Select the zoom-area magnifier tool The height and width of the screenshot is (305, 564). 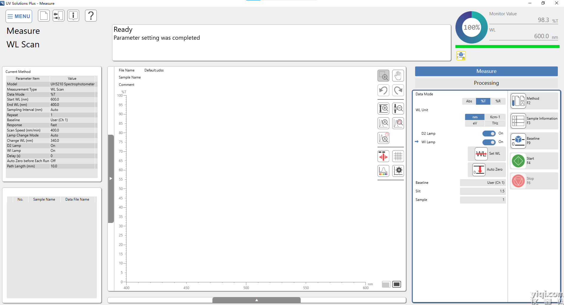click(383, 76)
